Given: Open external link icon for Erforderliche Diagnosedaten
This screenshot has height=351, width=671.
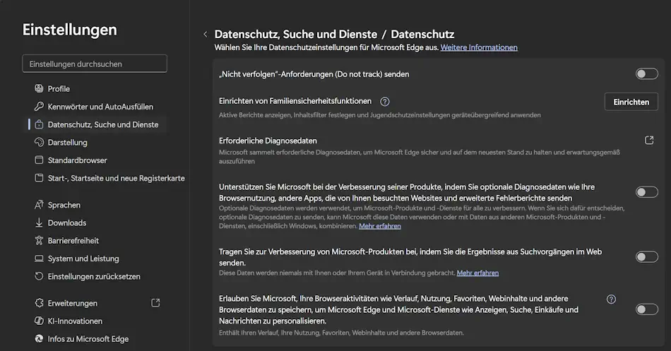Looking at the screenshot, I should (649, 140).
